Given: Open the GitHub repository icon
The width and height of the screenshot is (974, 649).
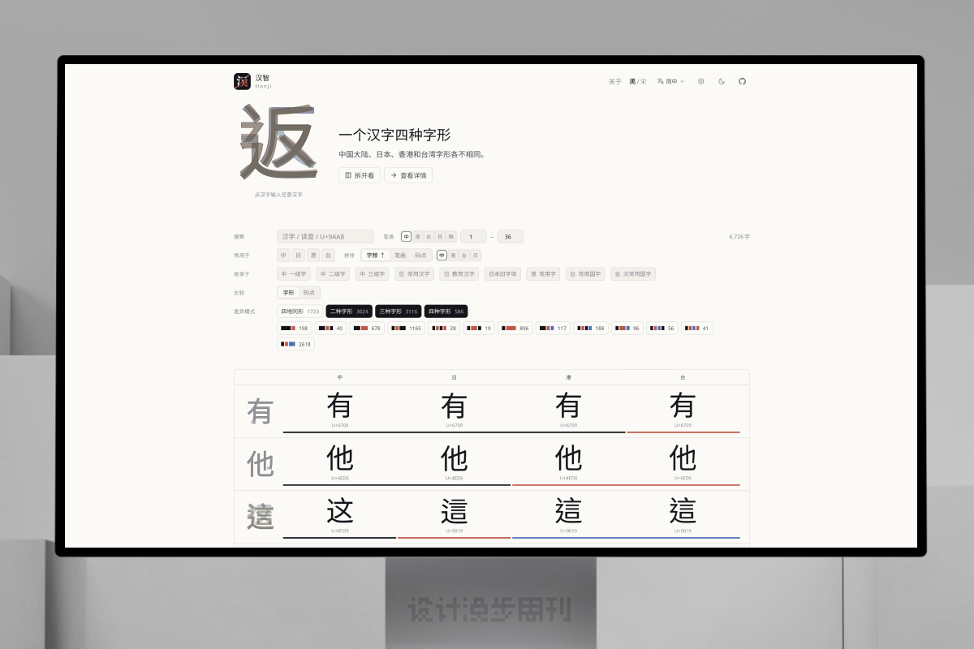Looking at the screenshot, I should point(742,81).
